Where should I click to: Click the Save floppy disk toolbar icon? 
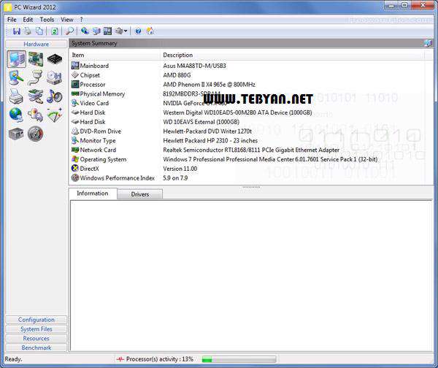coord(16,31)
